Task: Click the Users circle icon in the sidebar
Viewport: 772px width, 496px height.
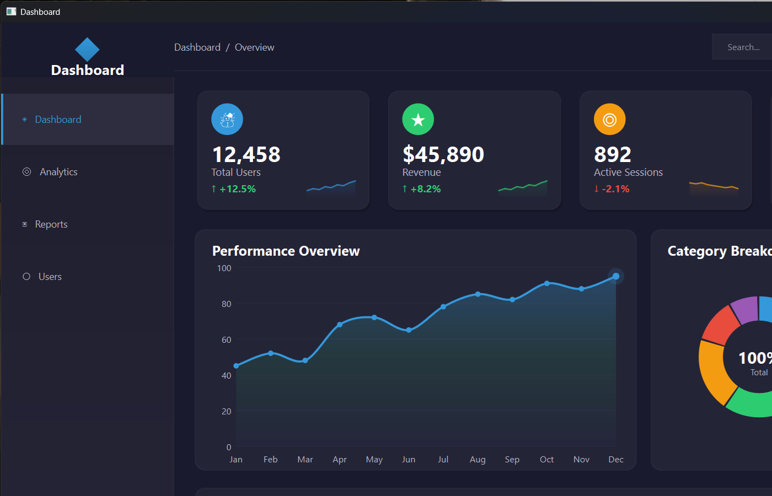Action: (x=26, y=276)
